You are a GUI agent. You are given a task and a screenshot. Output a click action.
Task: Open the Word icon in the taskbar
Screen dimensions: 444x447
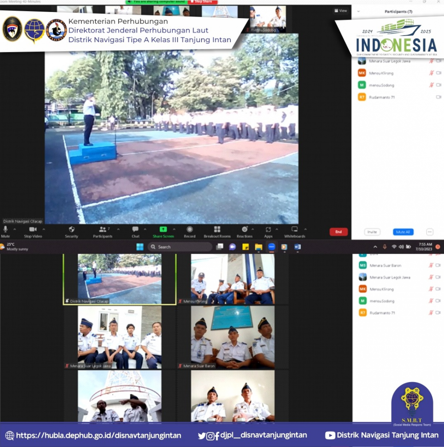(297, 247)
